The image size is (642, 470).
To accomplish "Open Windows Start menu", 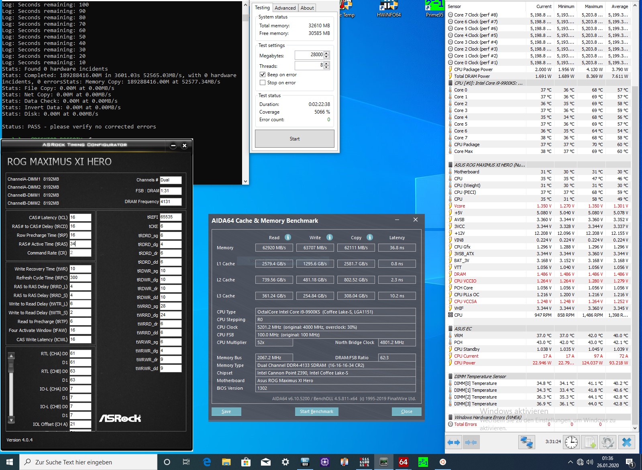I will (10, 462).
